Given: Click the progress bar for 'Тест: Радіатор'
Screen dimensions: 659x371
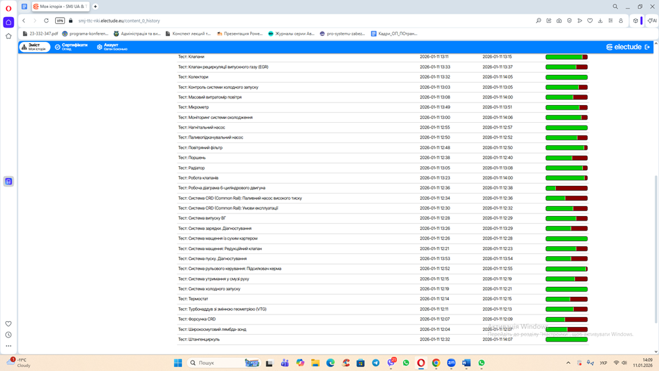Looking at the screenshot, I should tap(566, 168).
